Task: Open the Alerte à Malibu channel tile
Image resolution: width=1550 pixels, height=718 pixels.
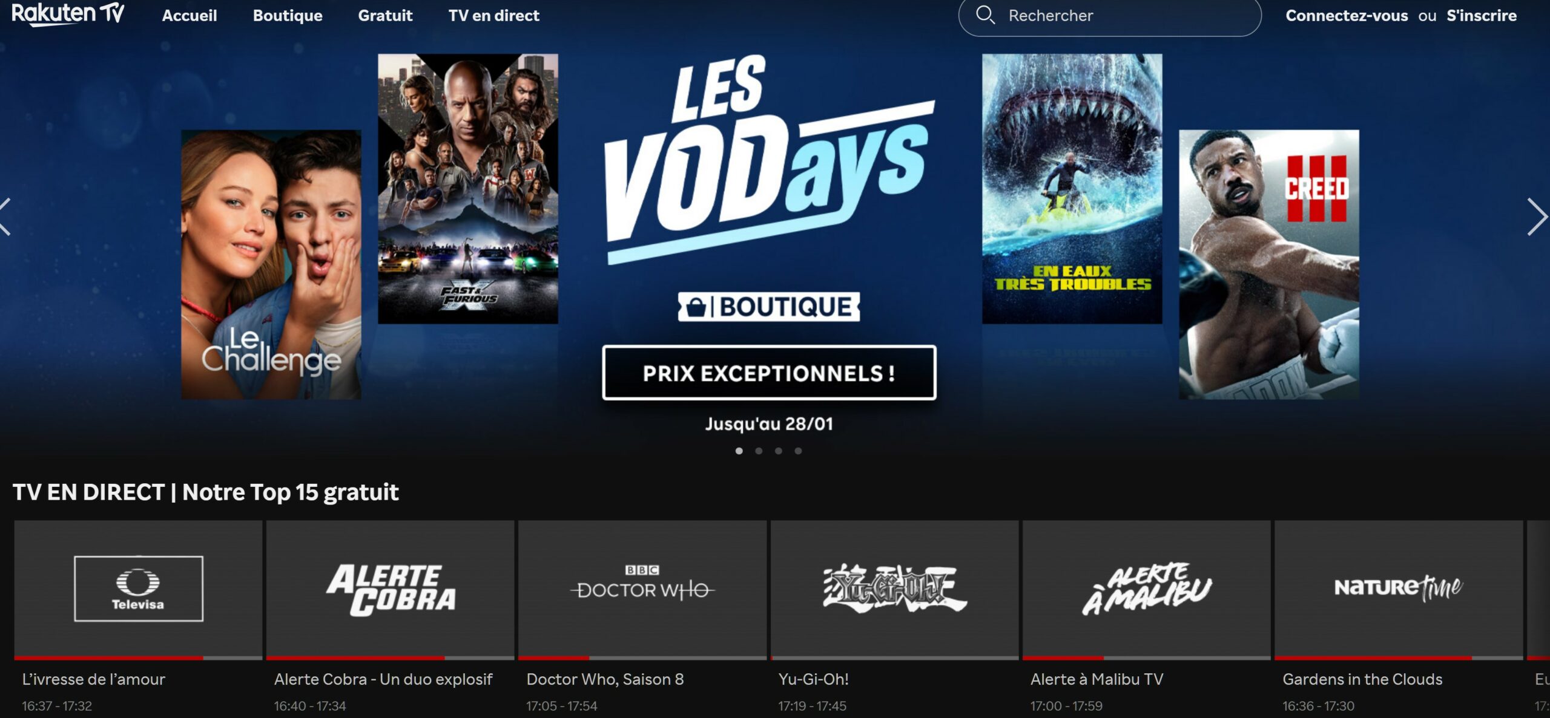Action: point(1147,590)
